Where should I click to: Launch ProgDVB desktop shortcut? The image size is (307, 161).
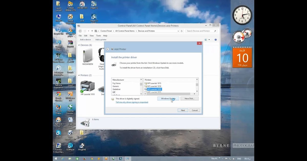[x=82, y=147]
